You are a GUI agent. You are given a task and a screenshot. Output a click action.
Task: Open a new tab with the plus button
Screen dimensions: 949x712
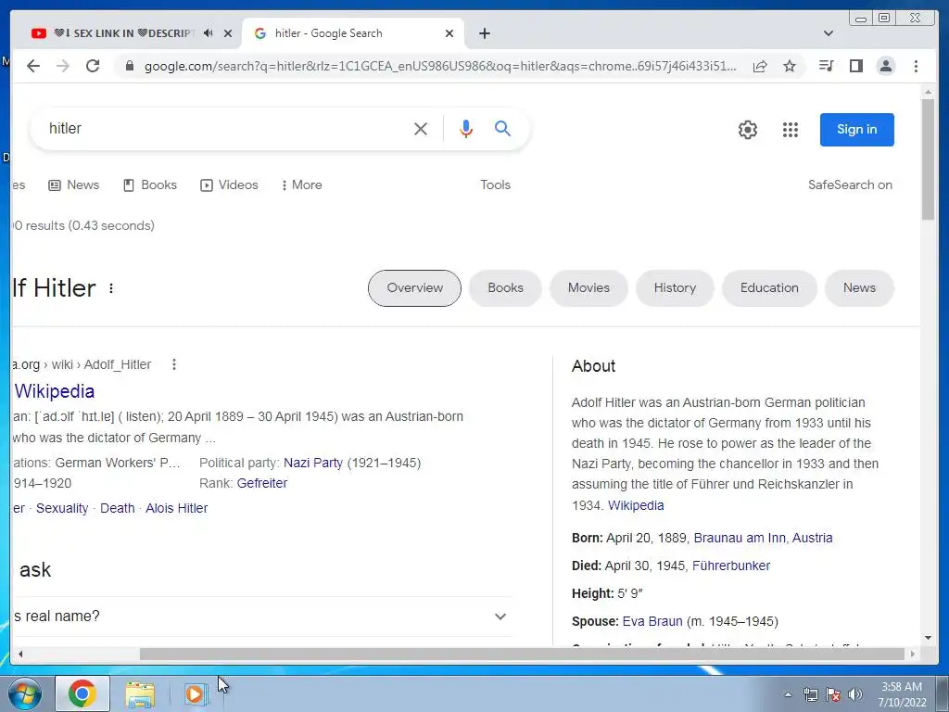coord(484,33)
